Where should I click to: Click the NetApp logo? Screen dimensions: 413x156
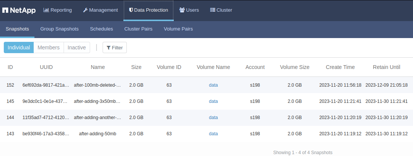[19, 10]
